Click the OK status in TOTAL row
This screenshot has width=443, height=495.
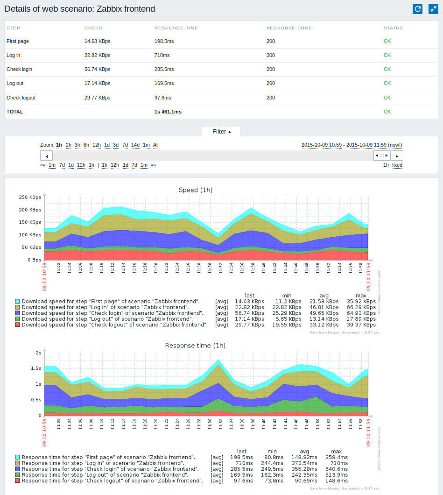tap(387, 112)
